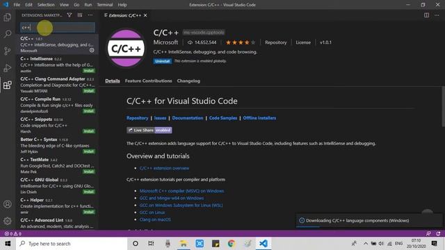Click the C/C++ extension logo

point(126,49)
